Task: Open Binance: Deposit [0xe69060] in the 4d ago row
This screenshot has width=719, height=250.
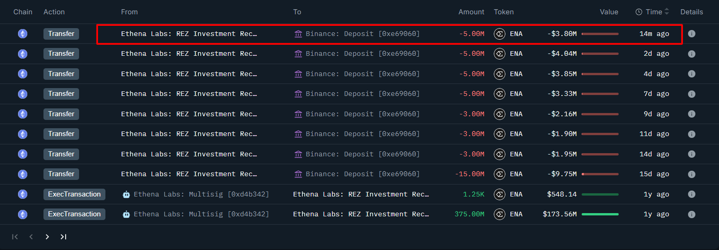Action: tap(363, 74)
